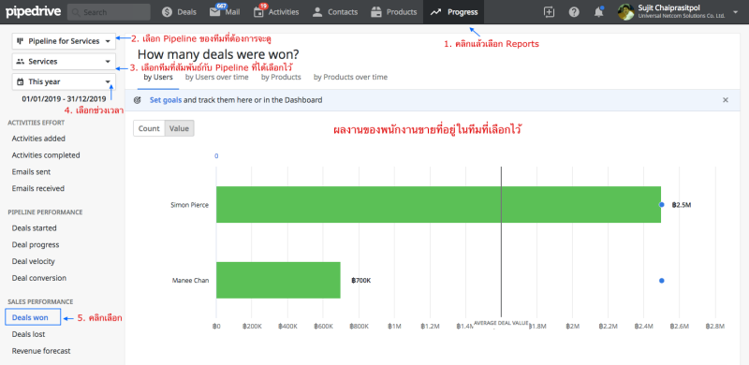This screenshot has height=365, width=749.
Task: Open the Products menu
Action: point(393,12)
